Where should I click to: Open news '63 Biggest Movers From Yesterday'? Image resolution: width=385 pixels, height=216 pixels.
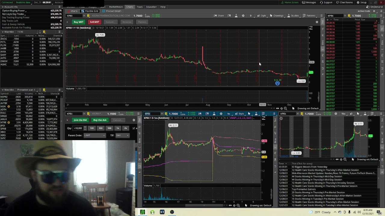310,167
